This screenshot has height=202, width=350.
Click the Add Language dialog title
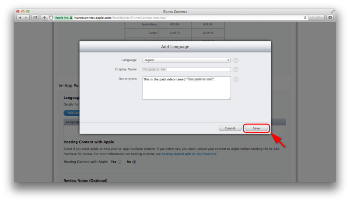[x=175, y=47]
